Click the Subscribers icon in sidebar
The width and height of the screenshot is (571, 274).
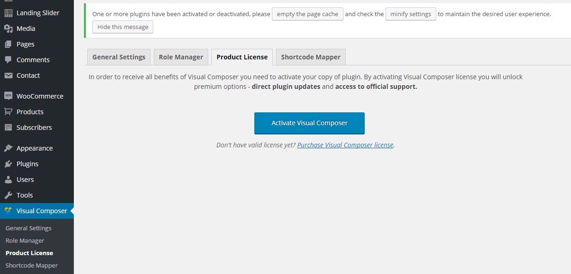tap(8, 128)
